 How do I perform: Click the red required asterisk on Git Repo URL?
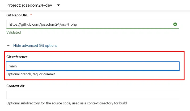pyautogui.click(x=31, y=15)
